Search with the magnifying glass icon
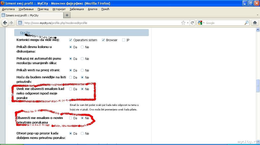 coord(247,23)
